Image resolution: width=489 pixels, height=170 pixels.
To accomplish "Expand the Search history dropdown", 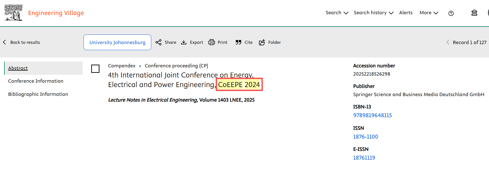I will [373, 13].
